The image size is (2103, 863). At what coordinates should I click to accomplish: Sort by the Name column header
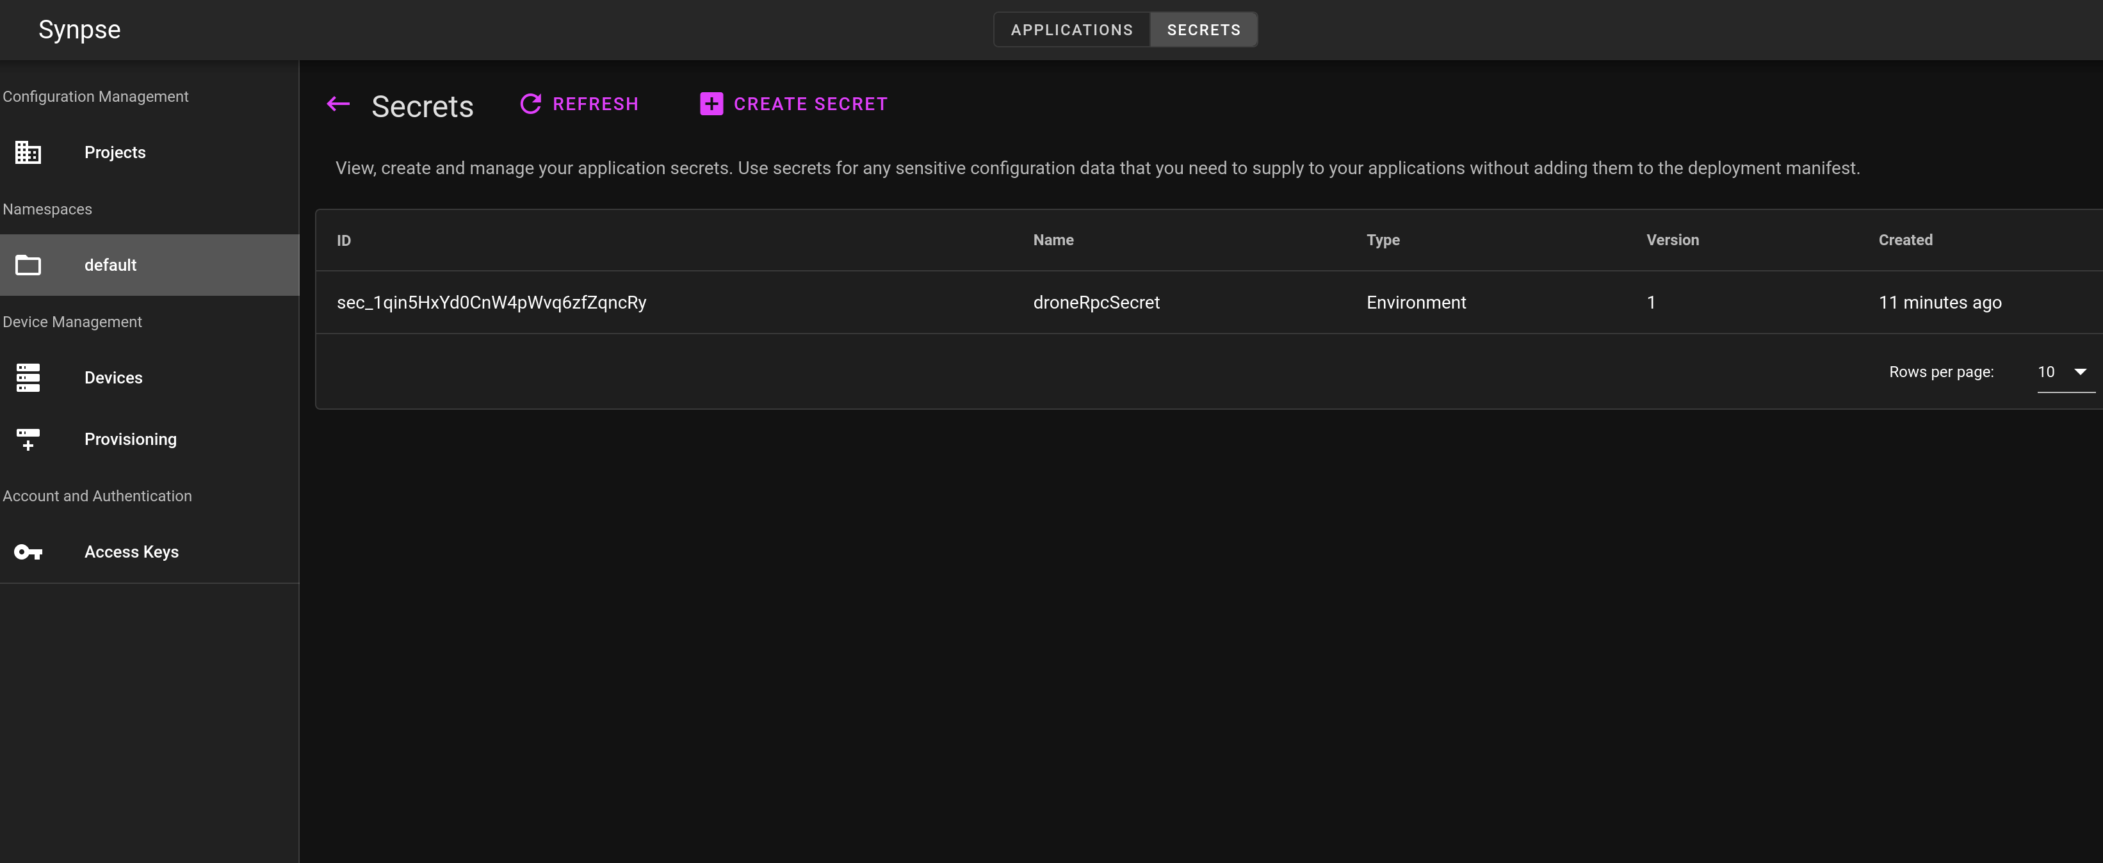[1053, 240]
